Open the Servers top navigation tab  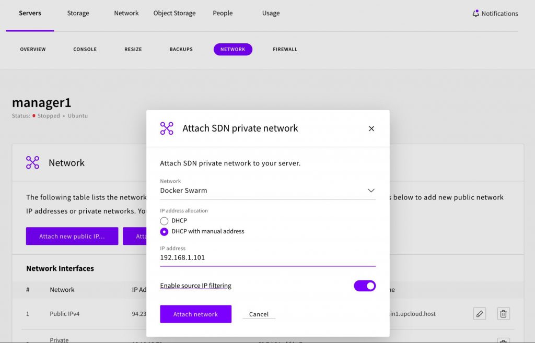[x=30, y=13]
